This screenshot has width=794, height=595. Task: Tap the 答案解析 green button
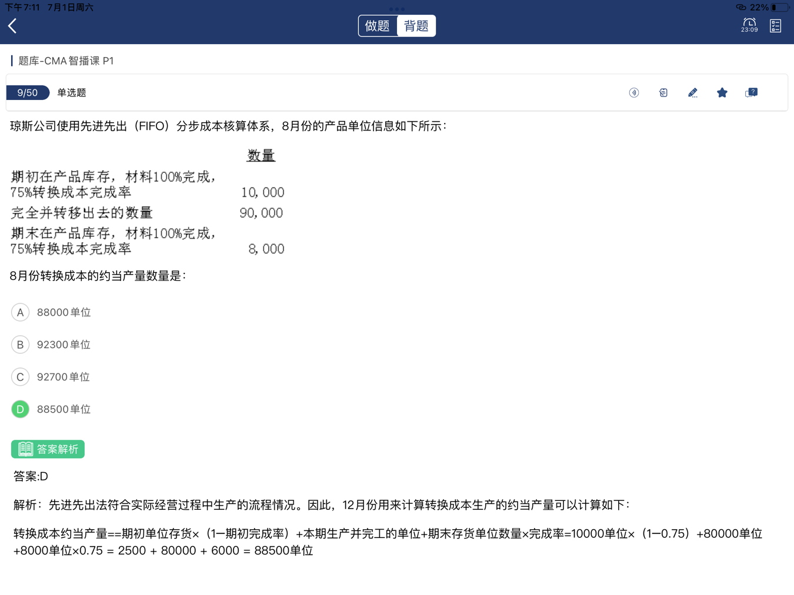click(48, 449)
